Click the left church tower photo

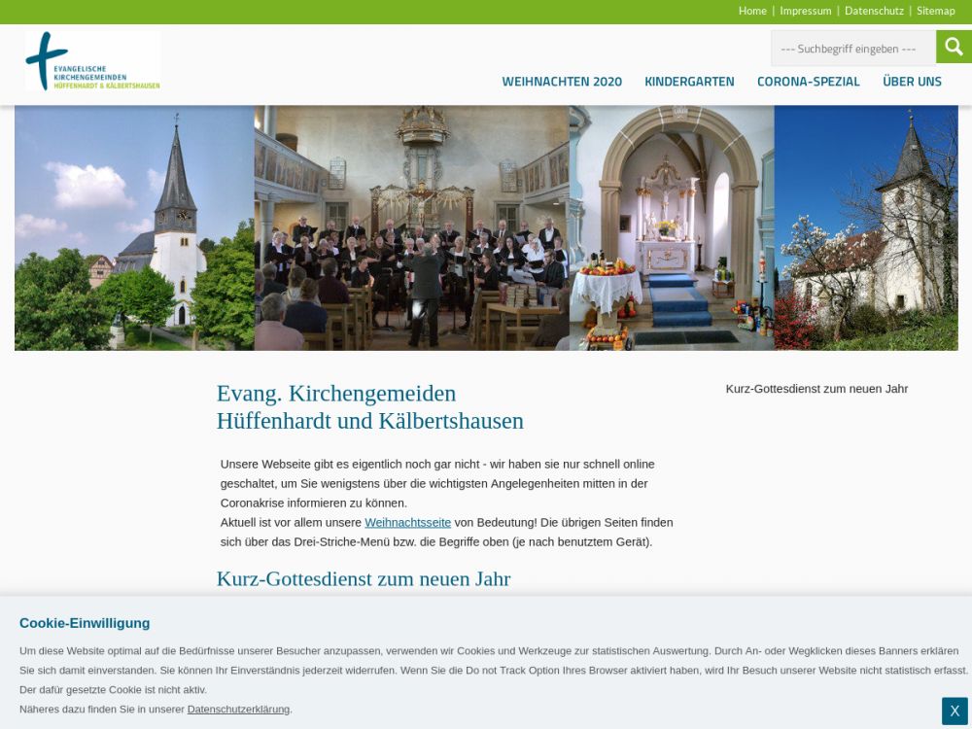click(134, 228)
